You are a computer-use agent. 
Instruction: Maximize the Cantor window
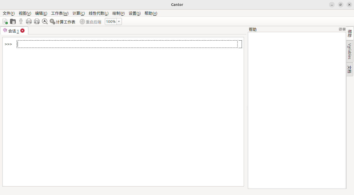pos(341,5)
